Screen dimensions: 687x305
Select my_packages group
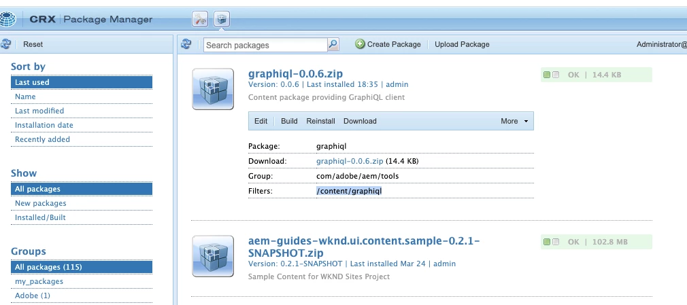pos(82,281)
